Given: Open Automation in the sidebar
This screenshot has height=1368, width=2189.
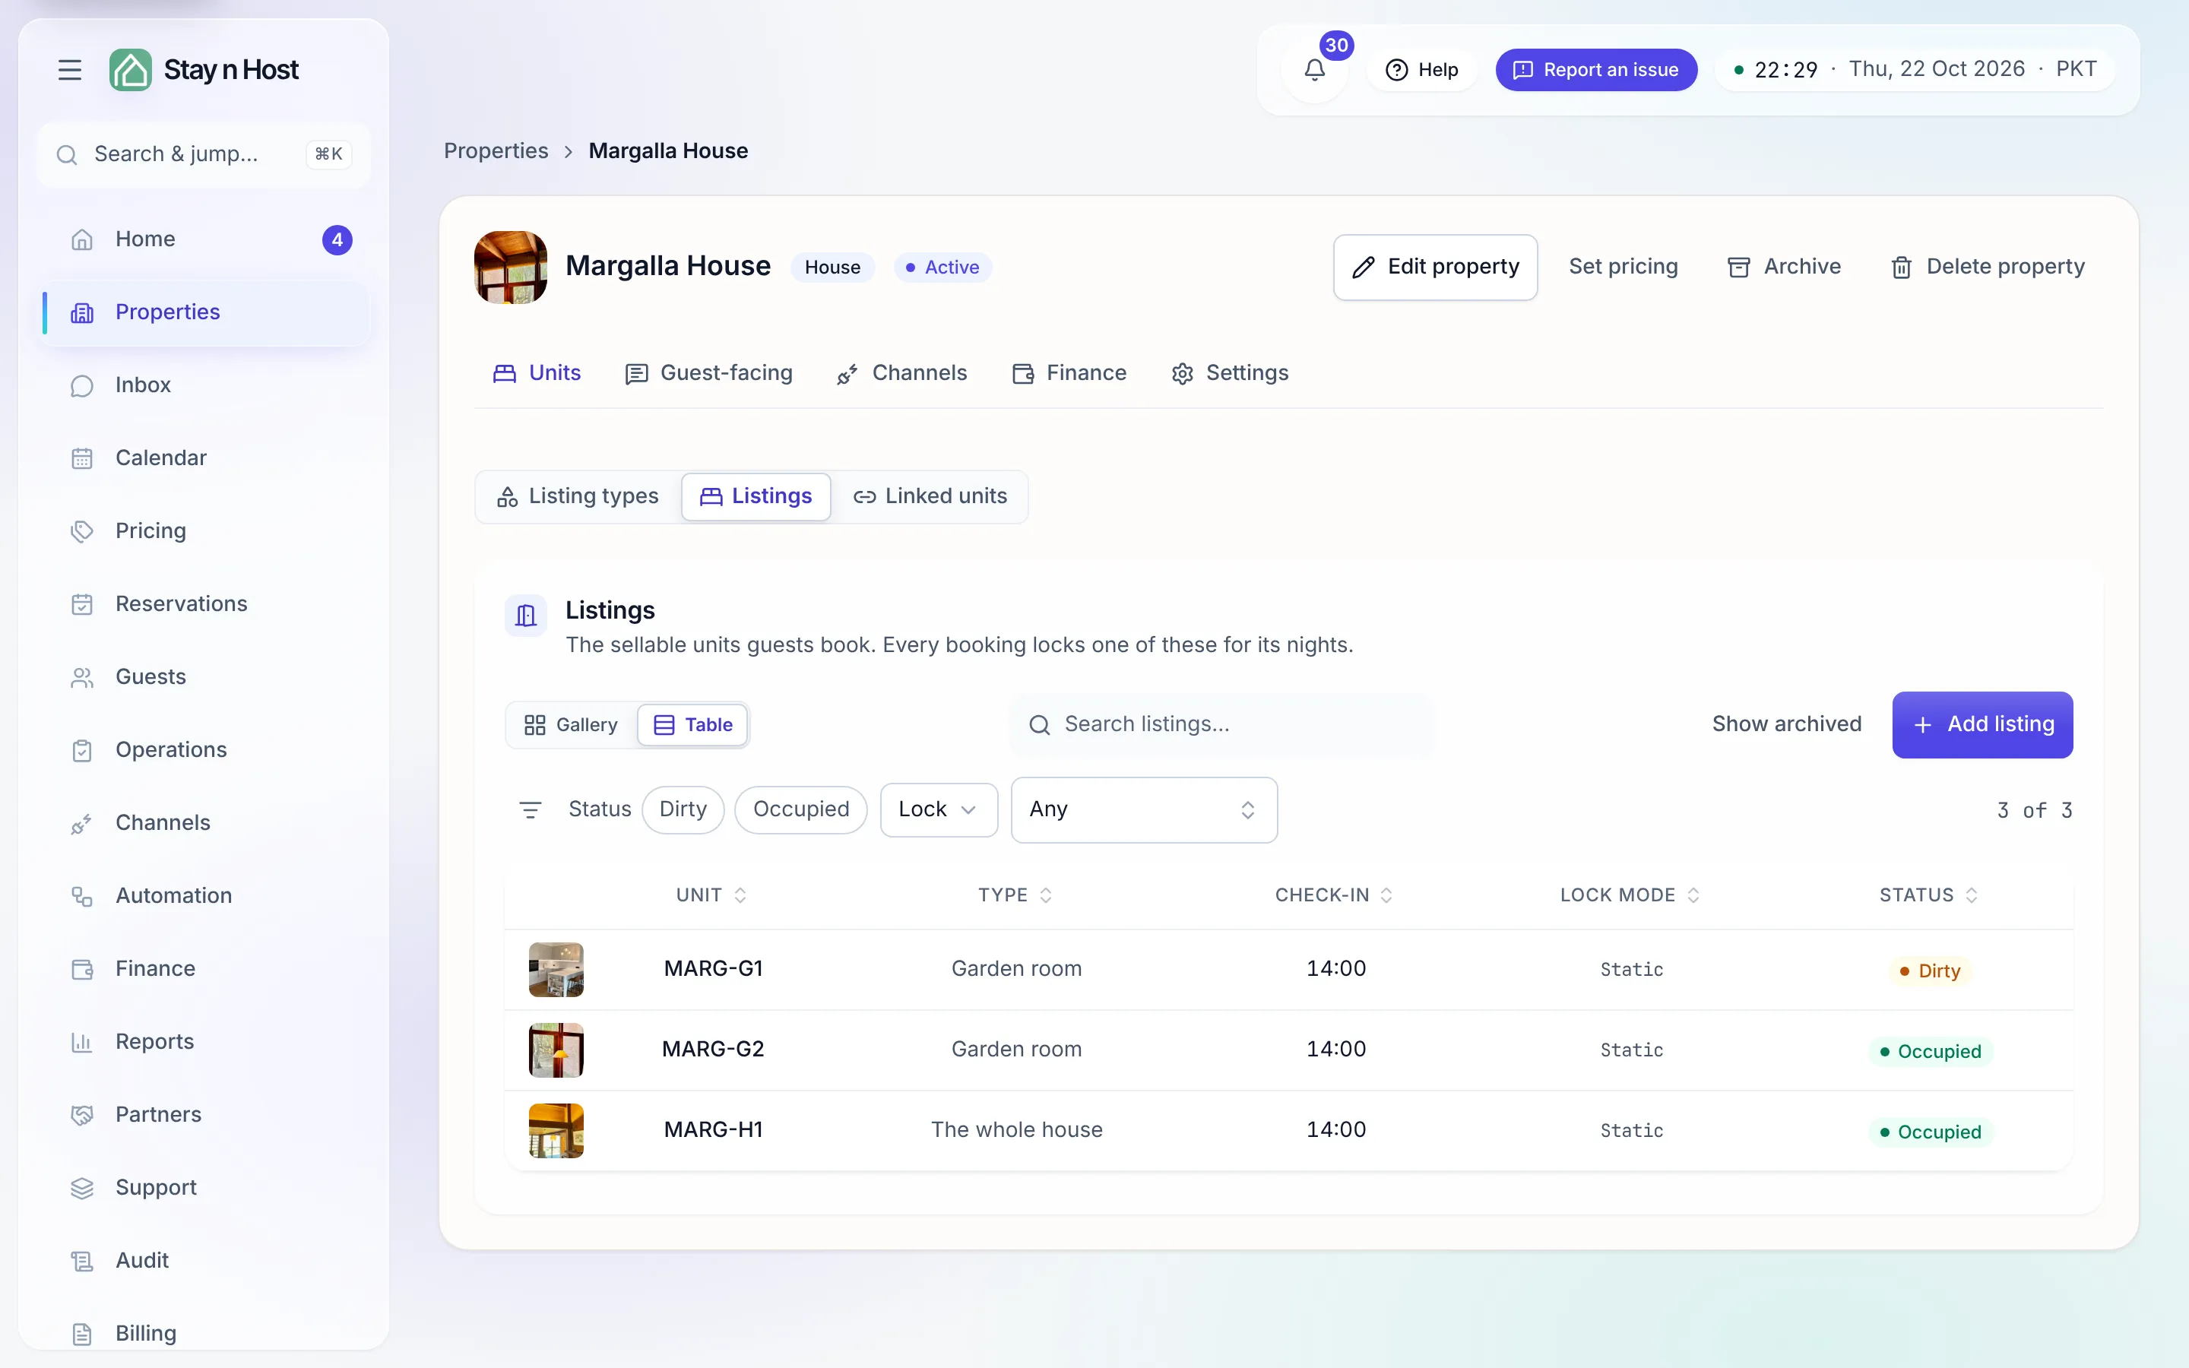Looking at the screenshot, I should (x=204, y=896).
